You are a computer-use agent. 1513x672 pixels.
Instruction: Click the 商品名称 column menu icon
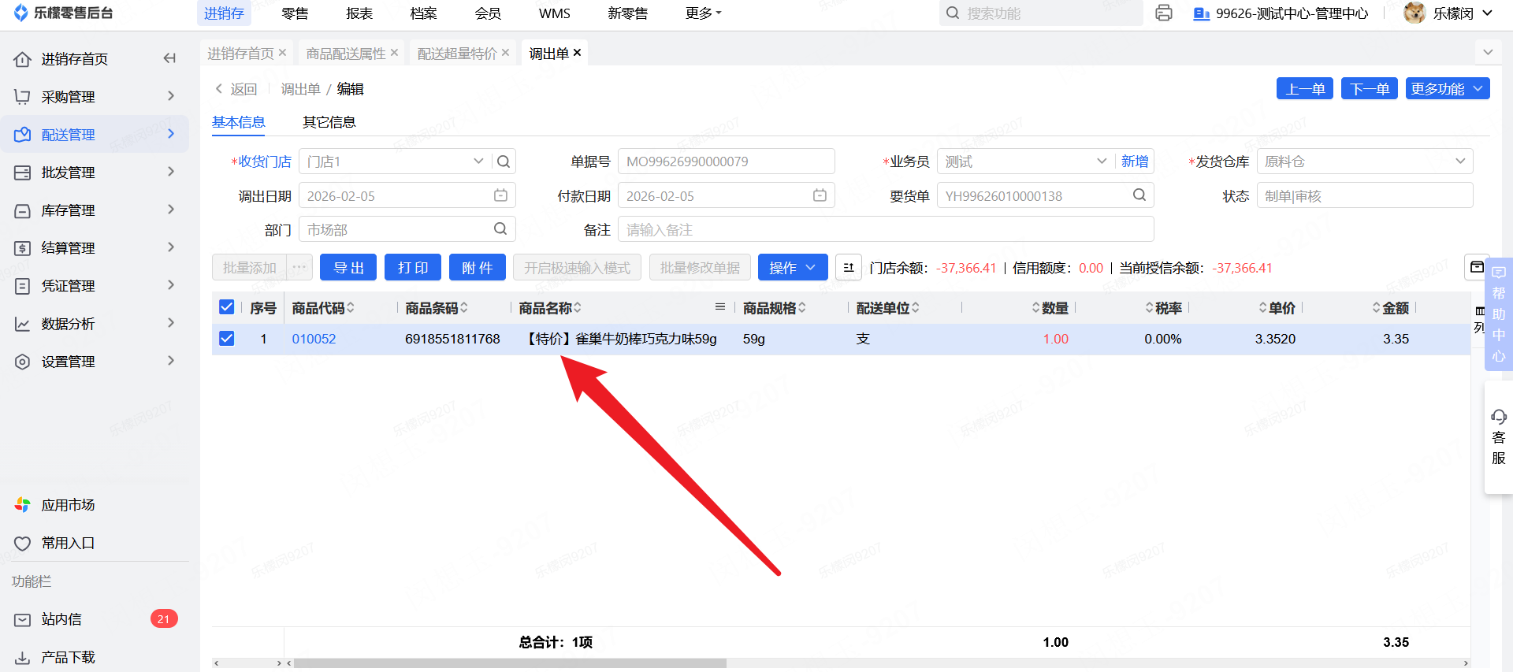(x=719, y=307)
